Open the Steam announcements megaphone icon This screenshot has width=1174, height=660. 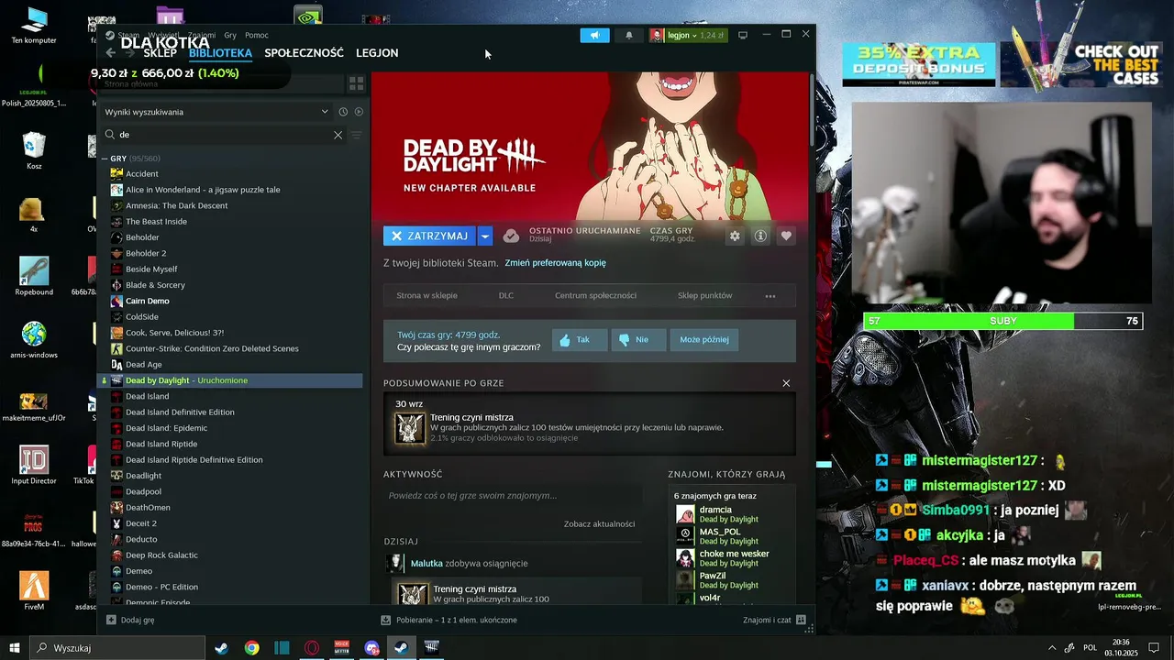pyautogui.click(x=594, y=35)
